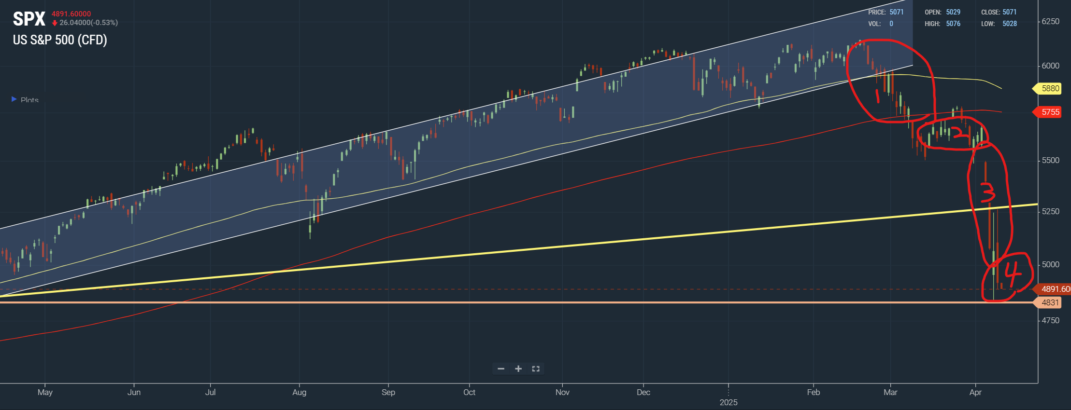Click the Aug label on the time axis
The width and height of the screenshot is (1071, 410).
(x=299, y=392)
